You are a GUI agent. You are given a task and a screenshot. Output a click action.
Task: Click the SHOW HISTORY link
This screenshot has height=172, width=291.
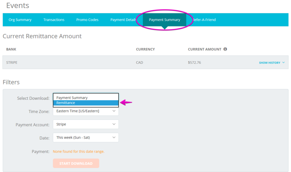tap(269, 63)
